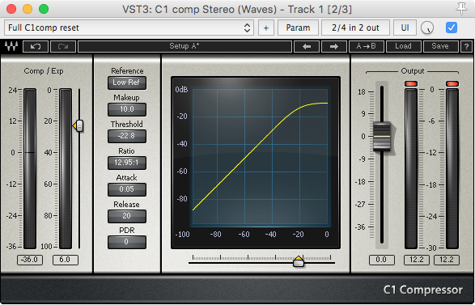Screen dimensions: 475x305
Task: Open the Setup A preset menu
Action: click(x=184, y=46)
